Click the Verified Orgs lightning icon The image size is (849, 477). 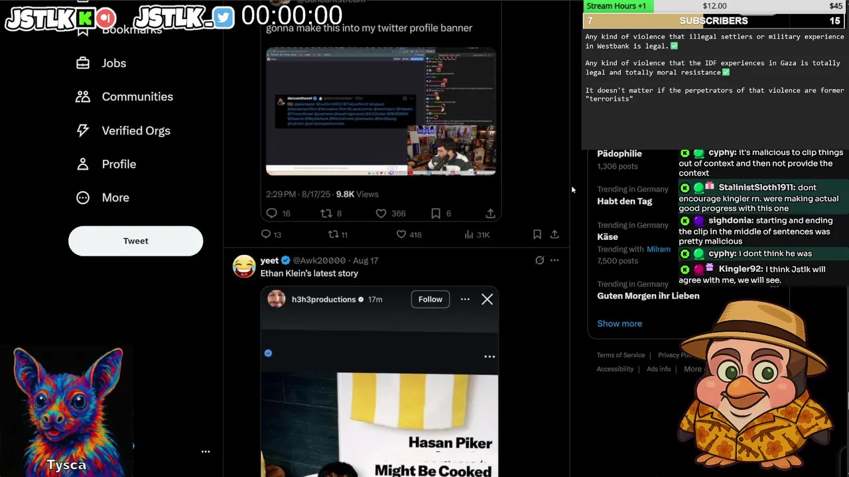(x=83, y=131)
